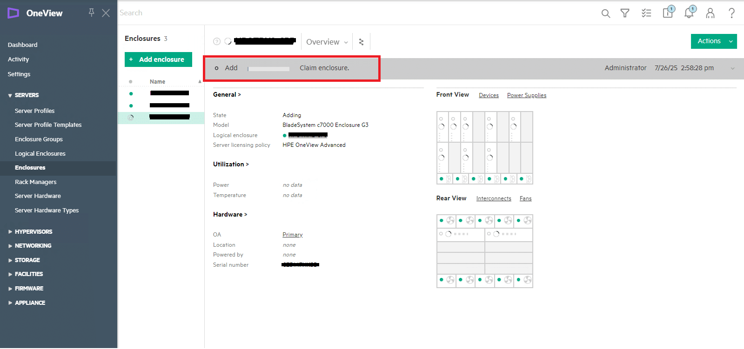Open the Smart Search help panel icon with badge

(x=668, y=12)
